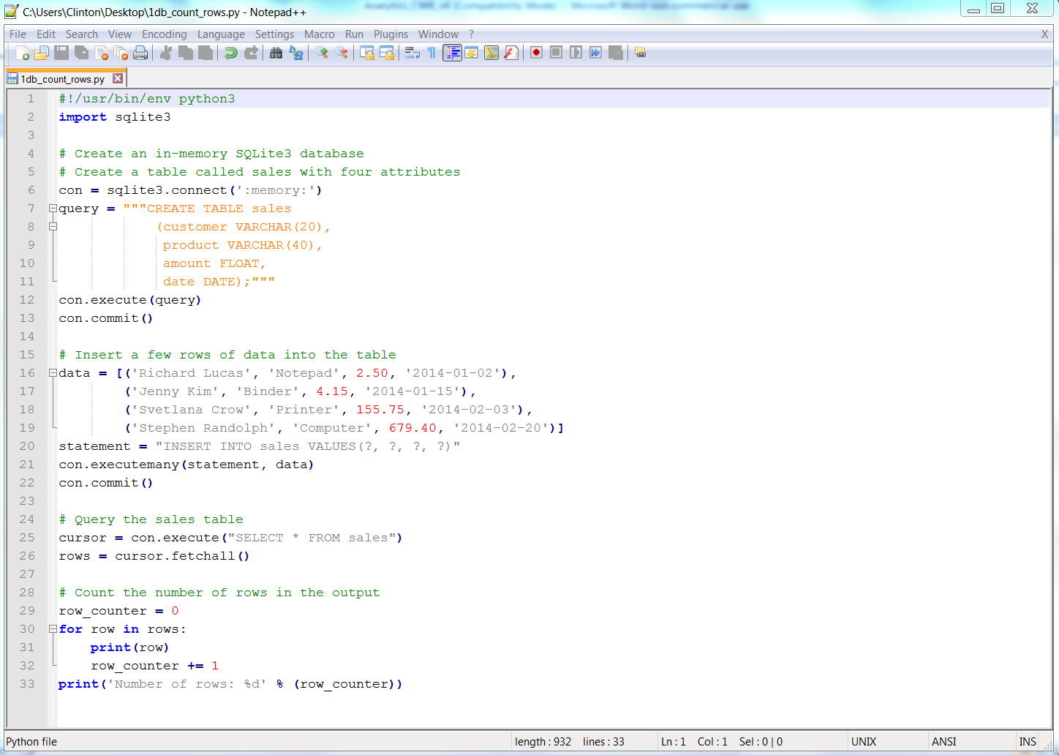This screenshot has height=755, width=1059.
Task: Zoom out using the magnifier icon
Action: 340,52
